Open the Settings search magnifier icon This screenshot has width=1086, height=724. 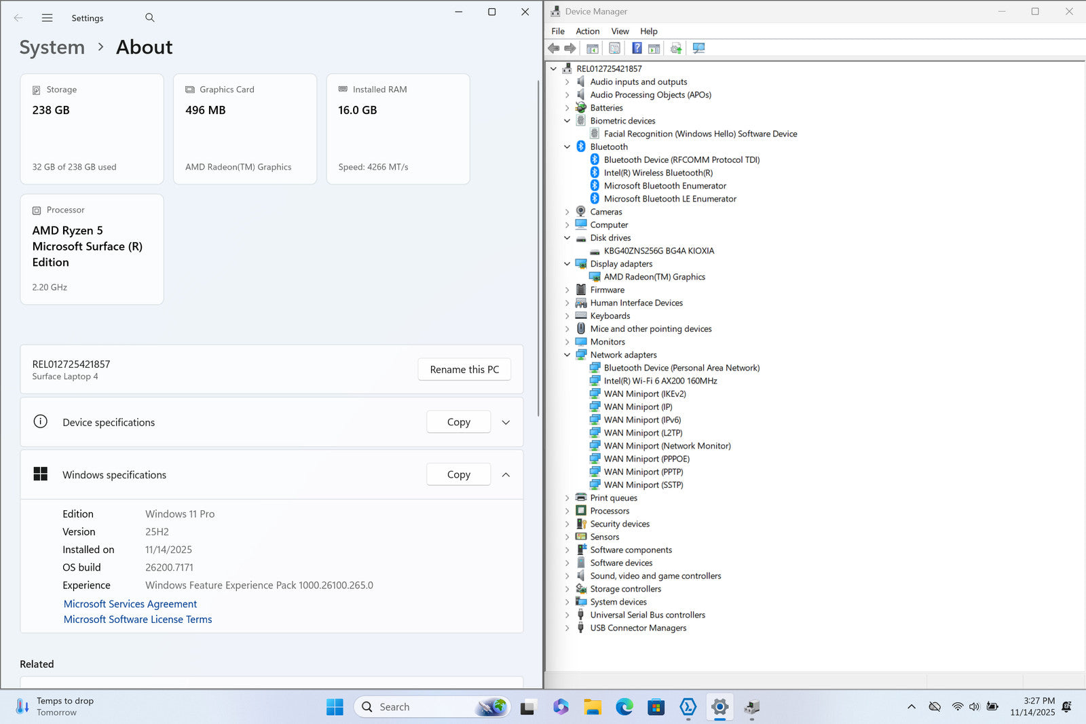(x=150, y=18)
